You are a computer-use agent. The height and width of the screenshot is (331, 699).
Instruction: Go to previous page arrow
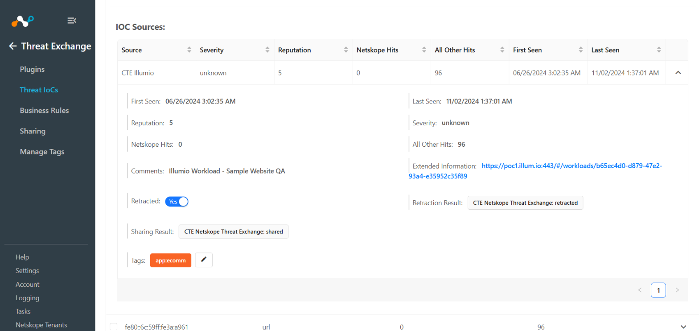640,290
